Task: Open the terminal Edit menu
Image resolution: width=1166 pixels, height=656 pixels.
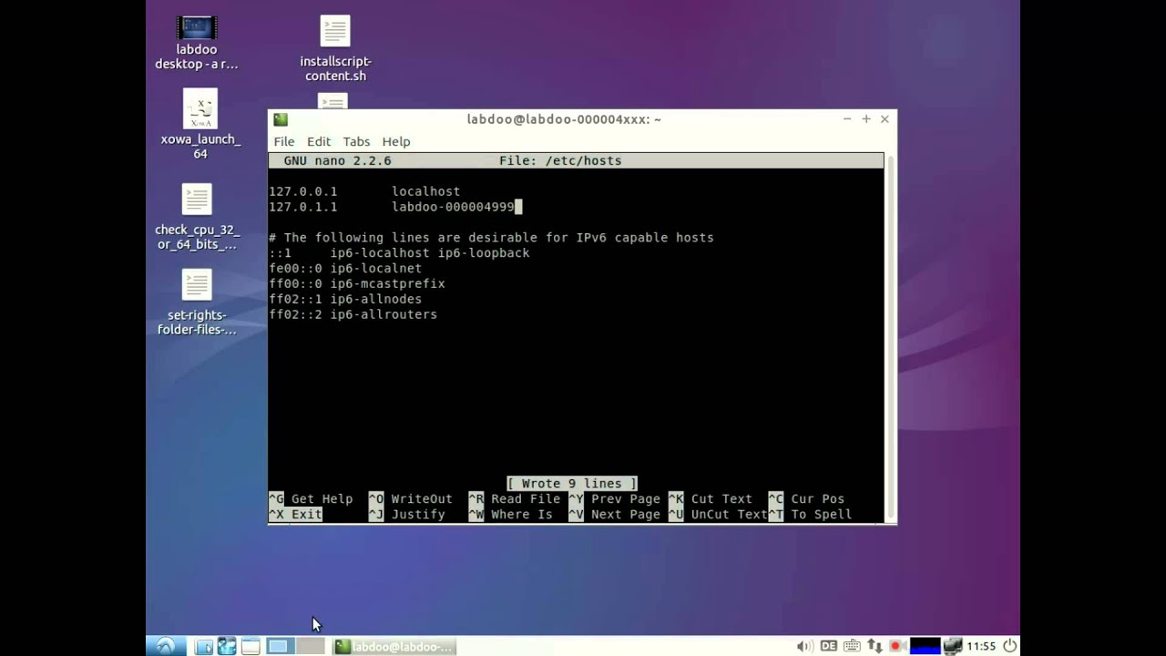Action: (319, 141)
